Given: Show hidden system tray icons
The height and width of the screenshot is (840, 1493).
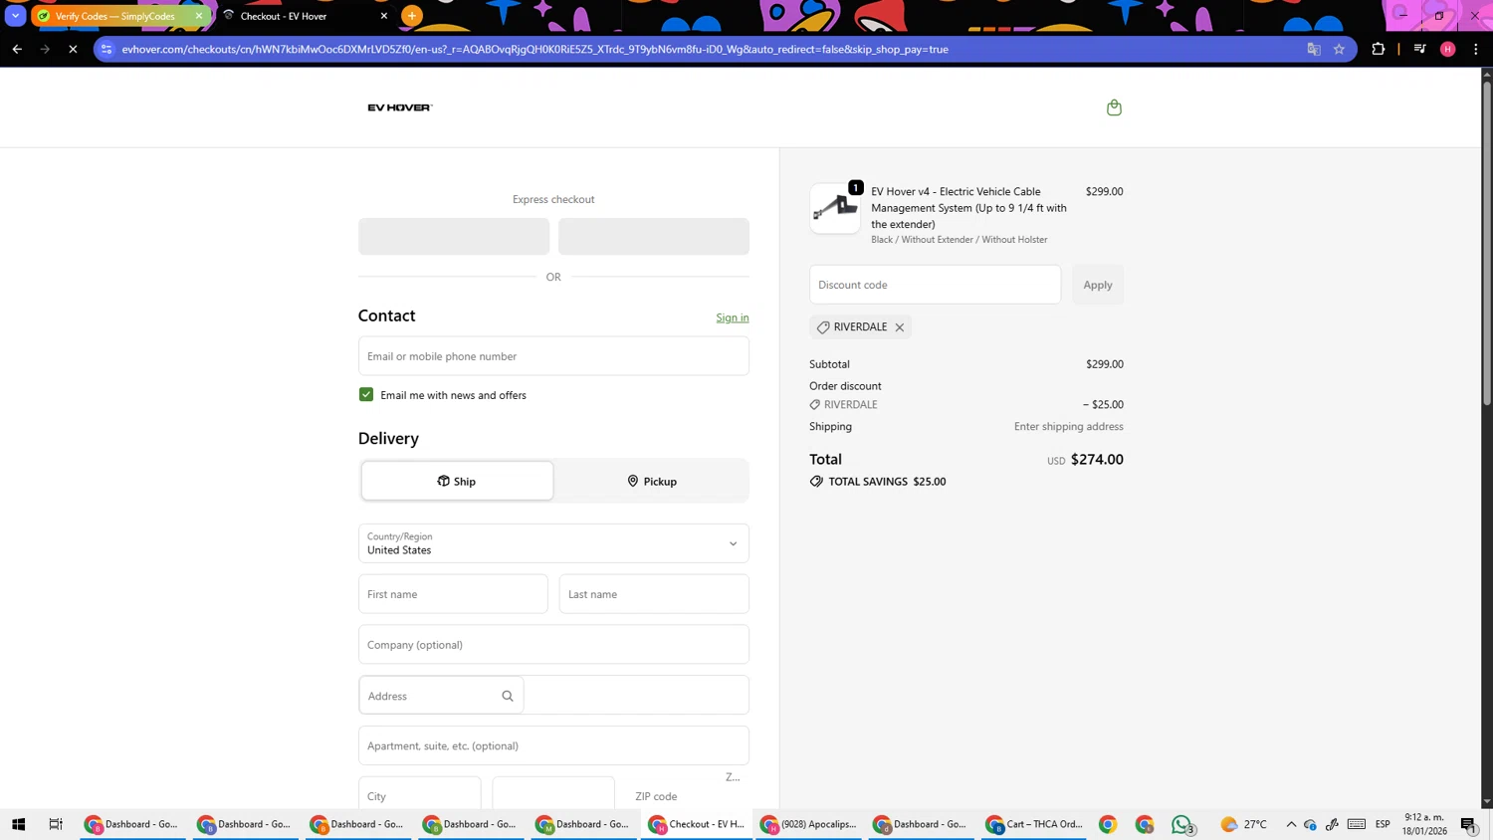Looking at the screenshot, I should [x=1291, y=824].
